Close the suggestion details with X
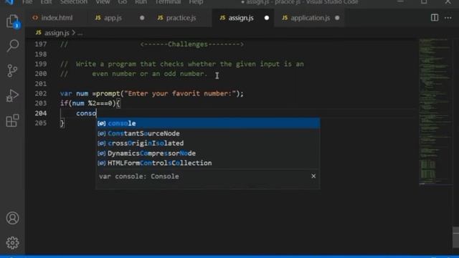 (313, 176)
